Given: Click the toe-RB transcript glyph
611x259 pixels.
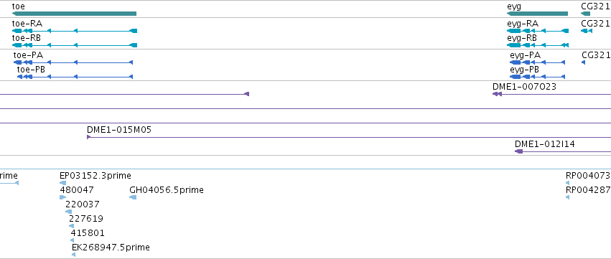Looking at the screenshot, I should pyautogui.click(x=75, y=45).
